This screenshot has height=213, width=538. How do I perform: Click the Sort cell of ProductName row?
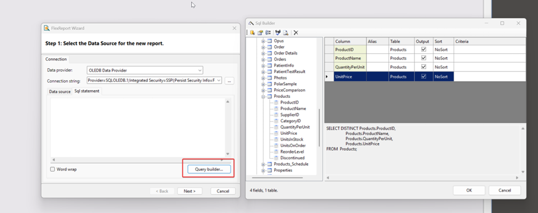point(443,58)
